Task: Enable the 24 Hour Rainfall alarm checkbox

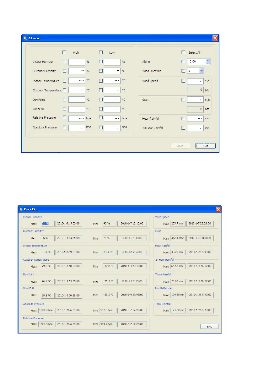Action: [183, 128]
